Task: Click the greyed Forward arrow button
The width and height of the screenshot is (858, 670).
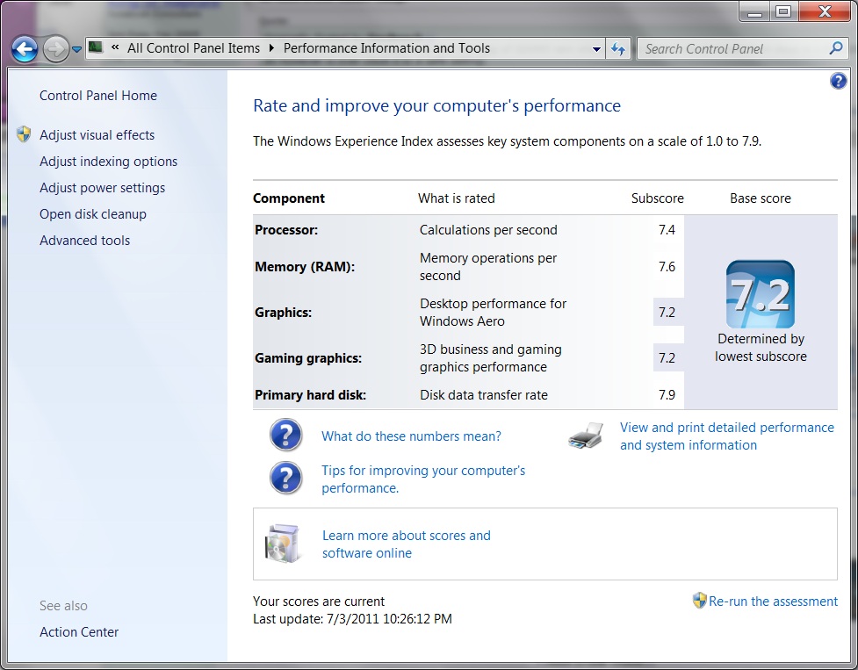Action: tap(56, 49)
